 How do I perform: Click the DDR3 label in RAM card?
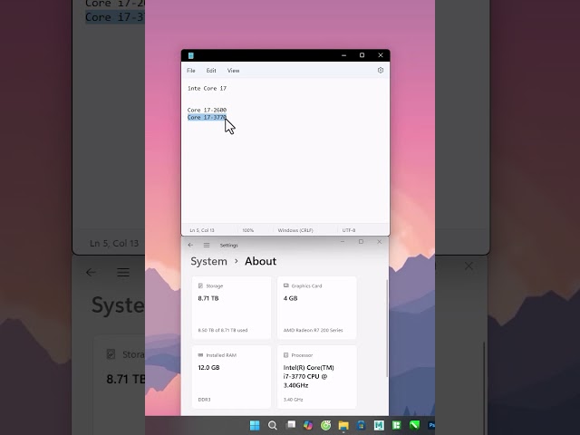click(x=204, y=400)
